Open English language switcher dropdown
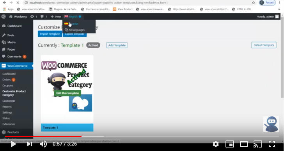284x151 pixels. (73, 16)
